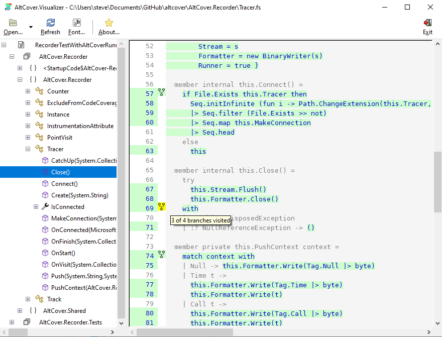Screen dimensions: 442x337
Task: Expand the StartupCode$AltCover-Recorder namespace
Action: (20, 68)
